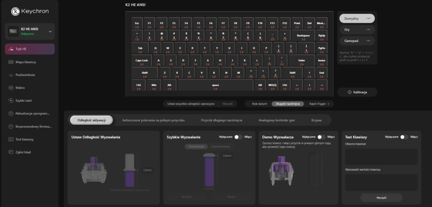Click the Mapa klawiszy keyboard icon
The height and width of the screenshot is (207, 432).
click(11, 62)
